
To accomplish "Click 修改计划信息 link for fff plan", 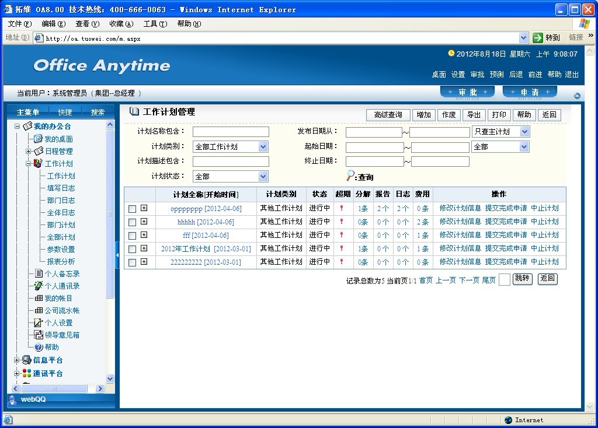I will tap(460, 235).
